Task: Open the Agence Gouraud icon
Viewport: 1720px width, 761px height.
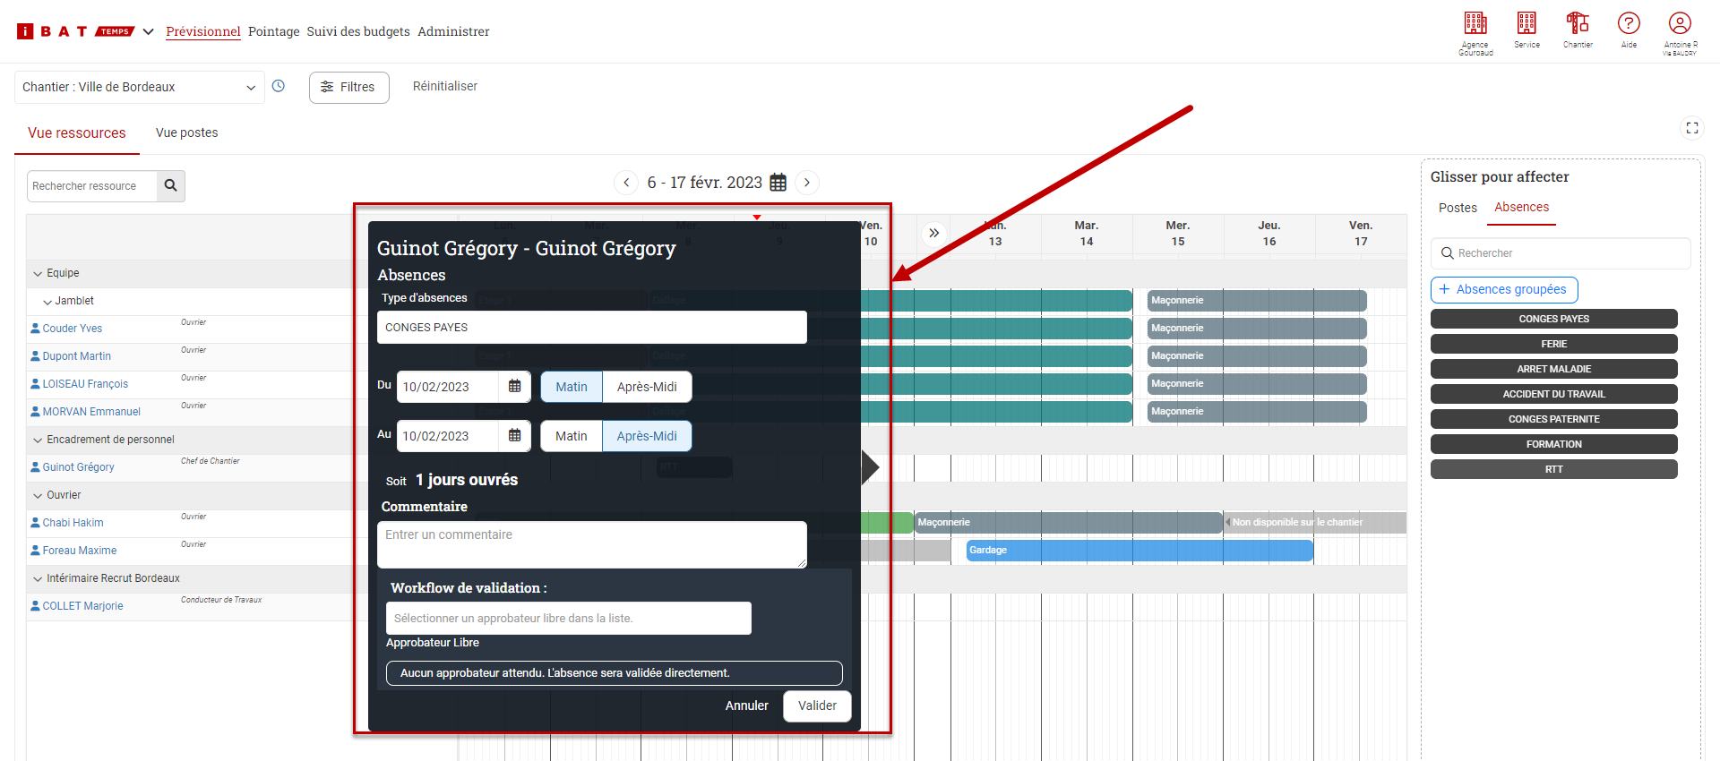Action: pos(1475,24)
